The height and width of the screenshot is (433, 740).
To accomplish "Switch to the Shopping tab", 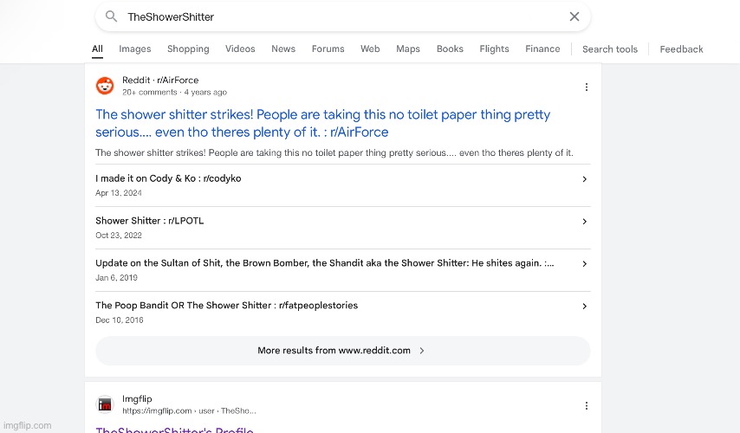I will click(x=188, y=49).
